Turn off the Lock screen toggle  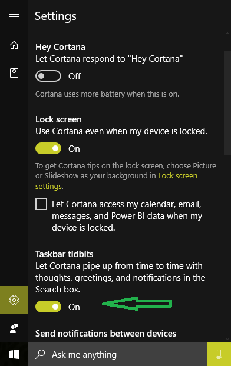[x=48, y=148]
